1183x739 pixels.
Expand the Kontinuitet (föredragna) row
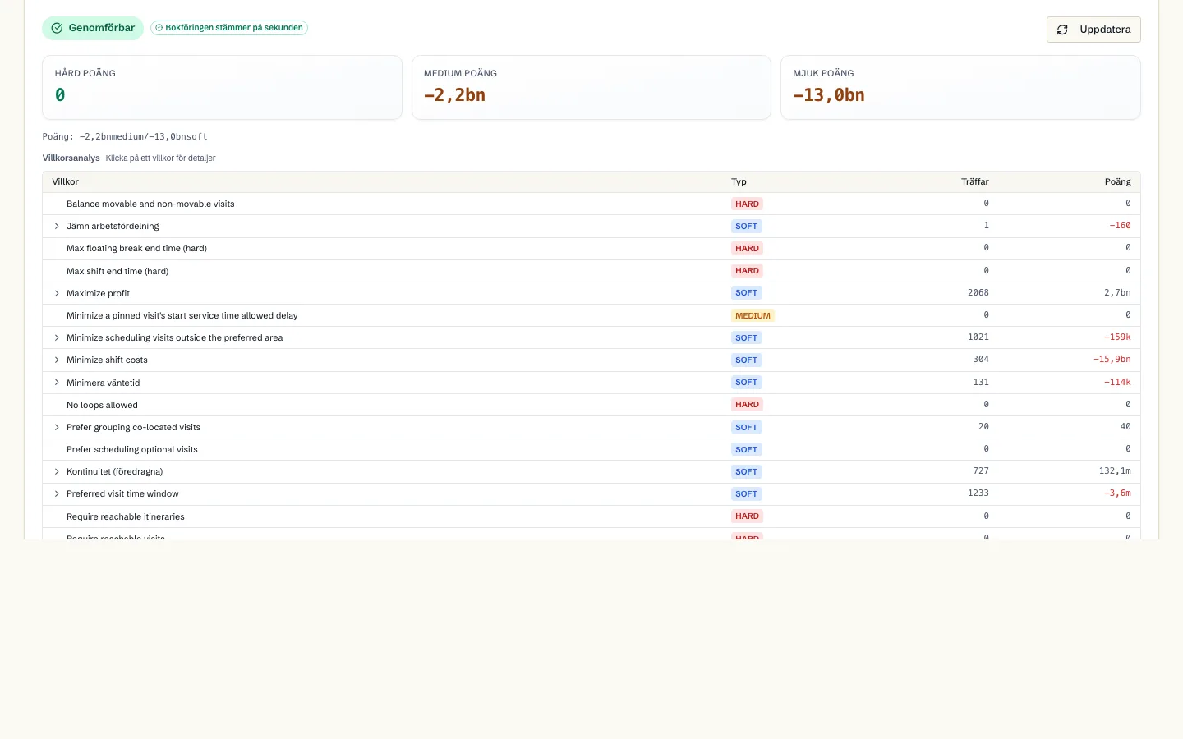[x=57, y=472]
